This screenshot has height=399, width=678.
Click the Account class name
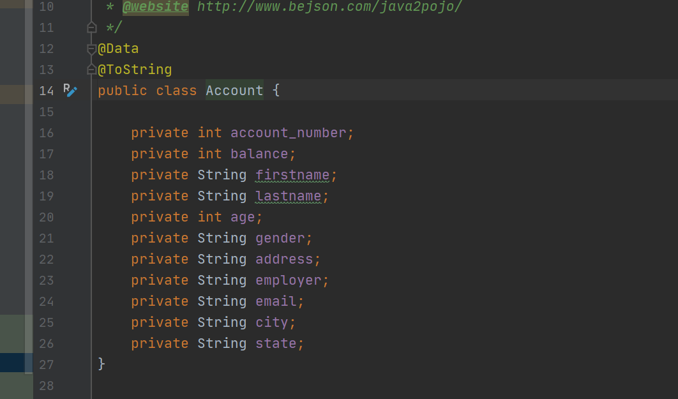234,91
